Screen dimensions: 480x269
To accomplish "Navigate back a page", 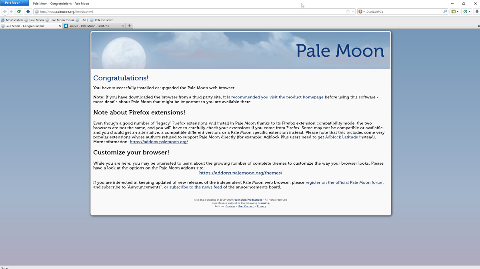I will coord(4,11).
